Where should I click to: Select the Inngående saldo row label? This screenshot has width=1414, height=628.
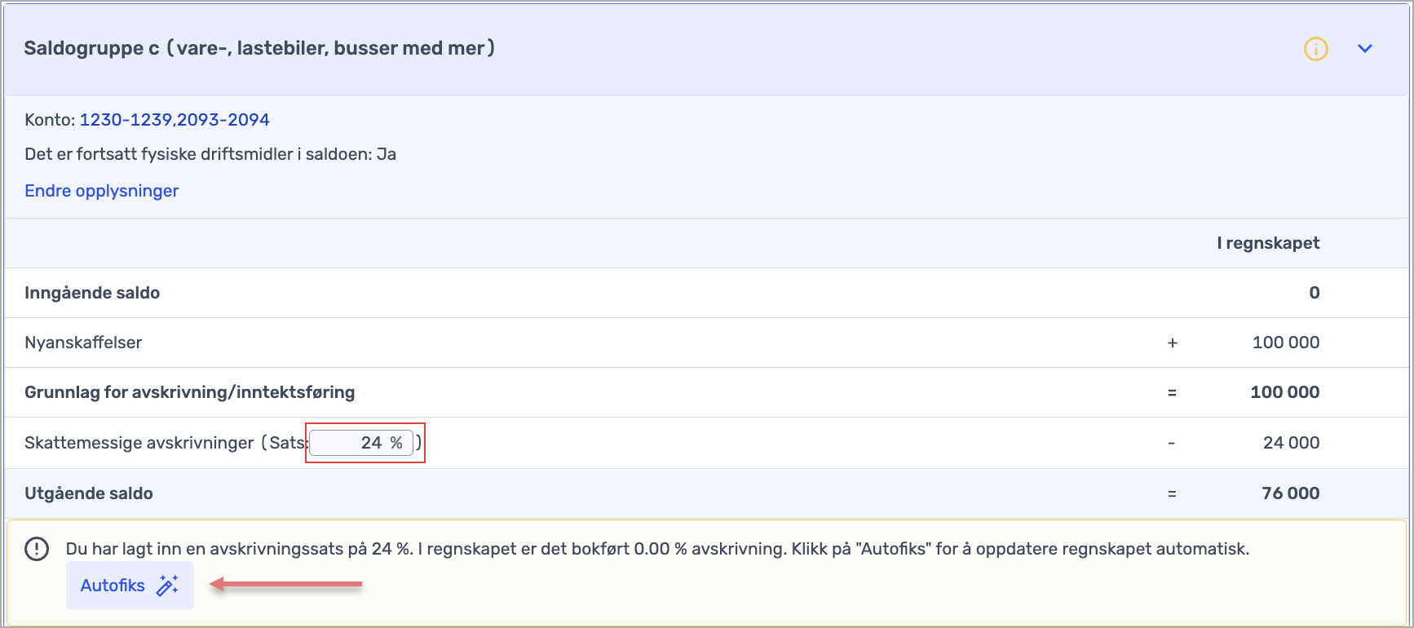[92, 293]
